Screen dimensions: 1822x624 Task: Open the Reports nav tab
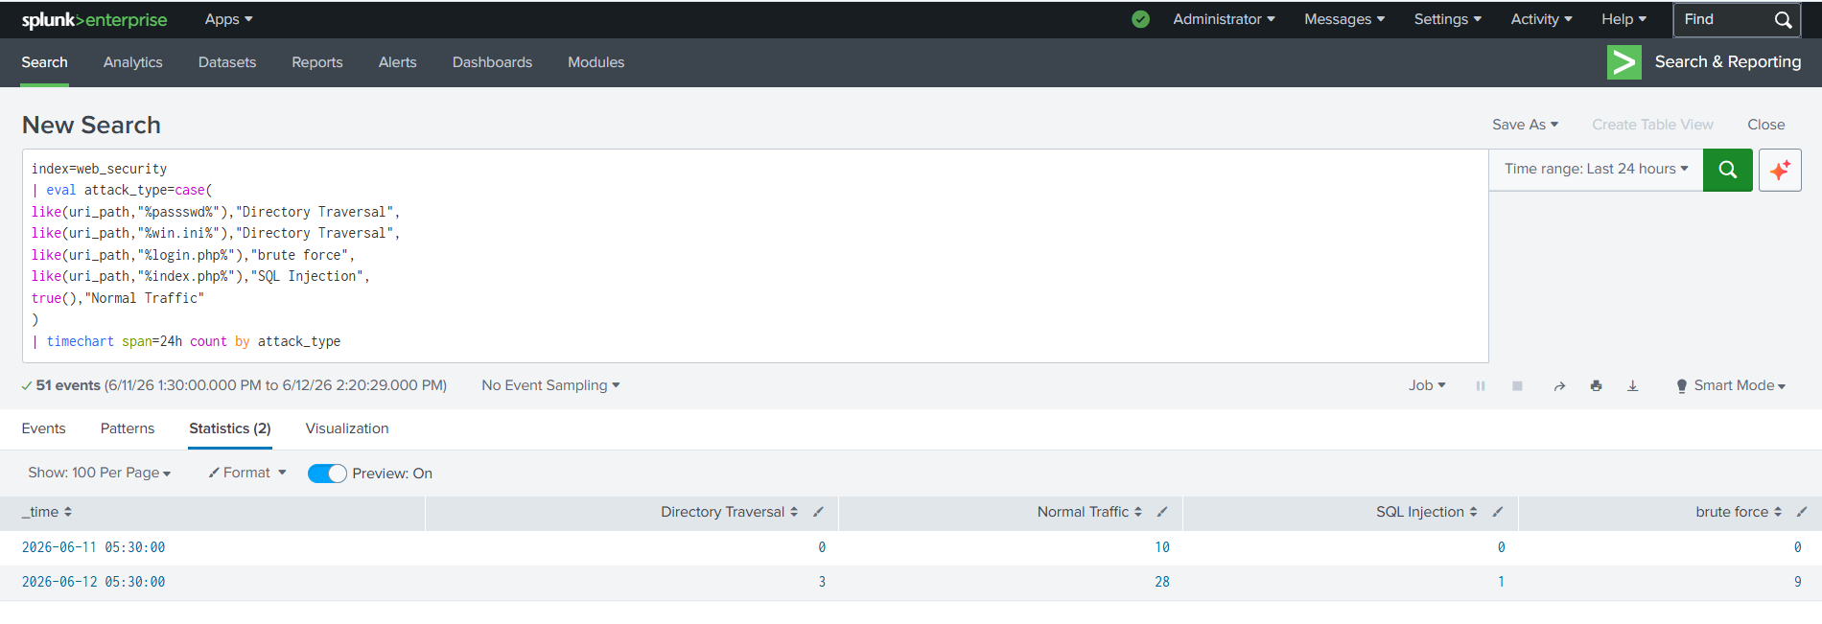pyautogui.click(x=317, y=62)
